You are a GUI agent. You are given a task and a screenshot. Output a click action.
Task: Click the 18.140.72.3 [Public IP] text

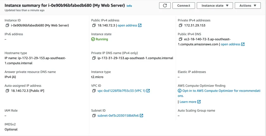tap(28, 91)
